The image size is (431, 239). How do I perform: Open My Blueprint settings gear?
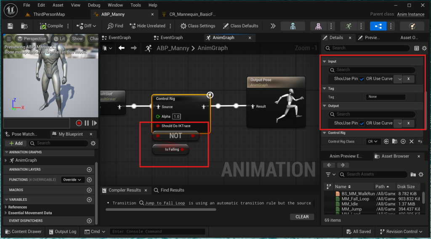[93, 143]
